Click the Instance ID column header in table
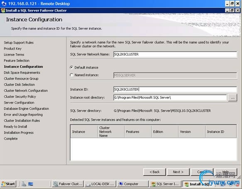Image resolution: width=242 pixels, height=189 pixels. click(x=221, y=132)
